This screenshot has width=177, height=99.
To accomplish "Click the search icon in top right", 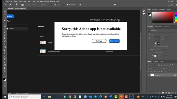I will 168,5.
